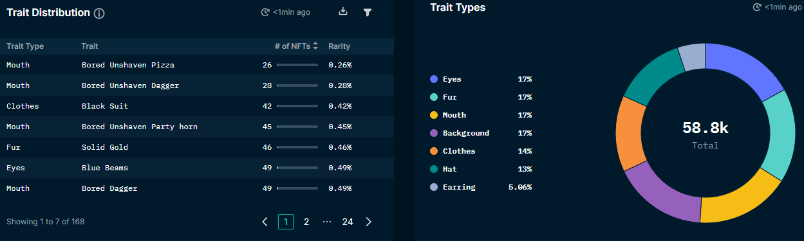This screenshot has width=804, height=241.
Task: Jump to page 24
Action: click(348, 222)
